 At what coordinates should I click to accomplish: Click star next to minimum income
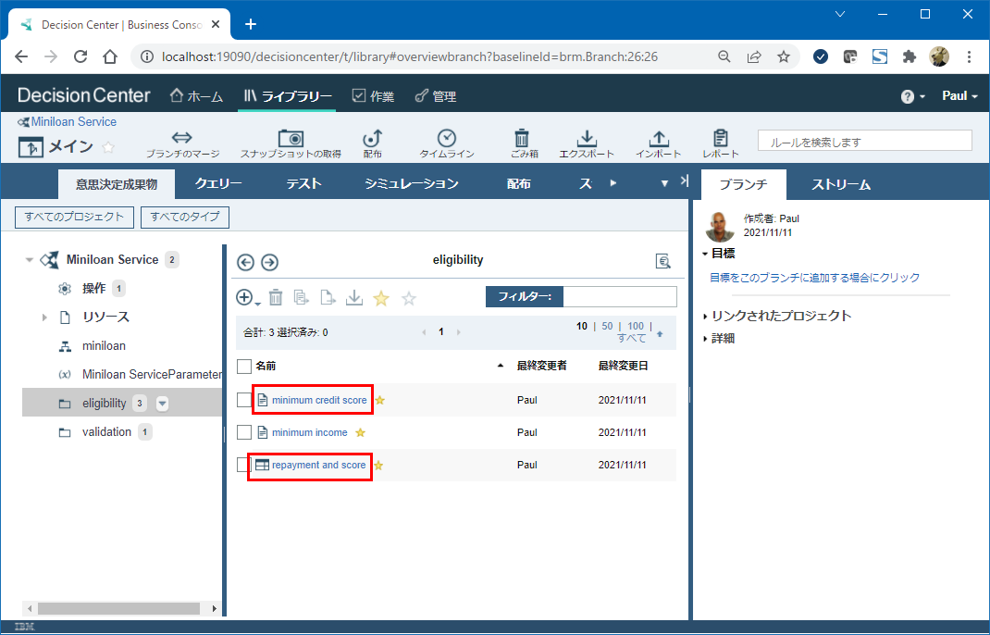click(x=361, y=433)
